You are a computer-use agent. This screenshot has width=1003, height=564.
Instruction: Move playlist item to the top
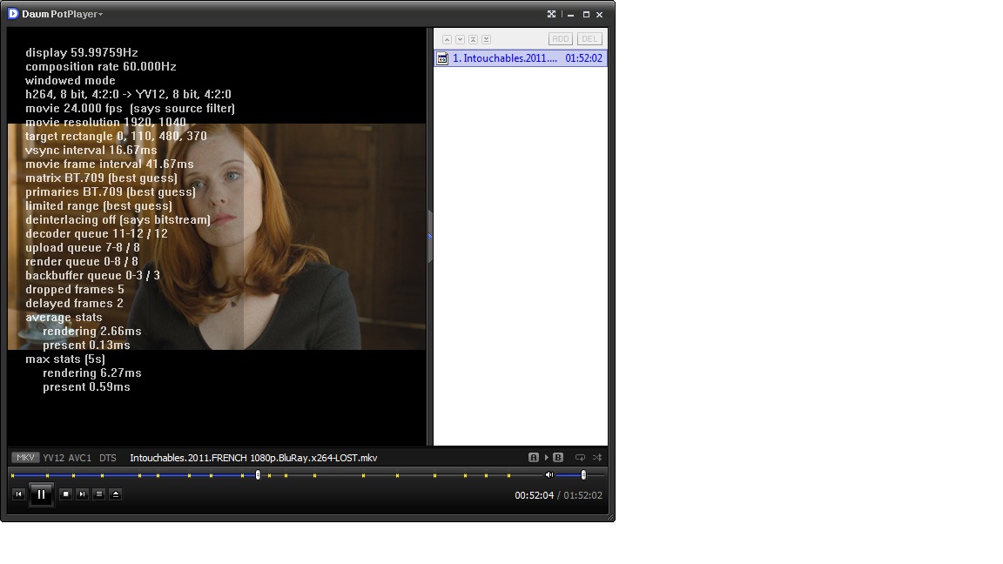point(473,39)
